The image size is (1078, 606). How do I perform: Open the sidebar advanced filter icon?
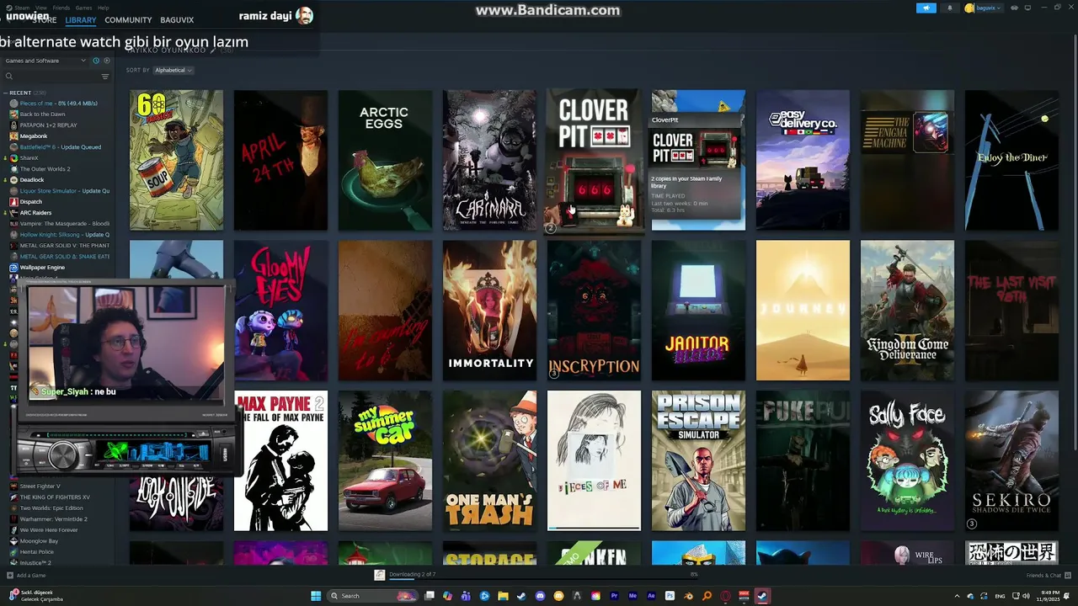[105, 77]
